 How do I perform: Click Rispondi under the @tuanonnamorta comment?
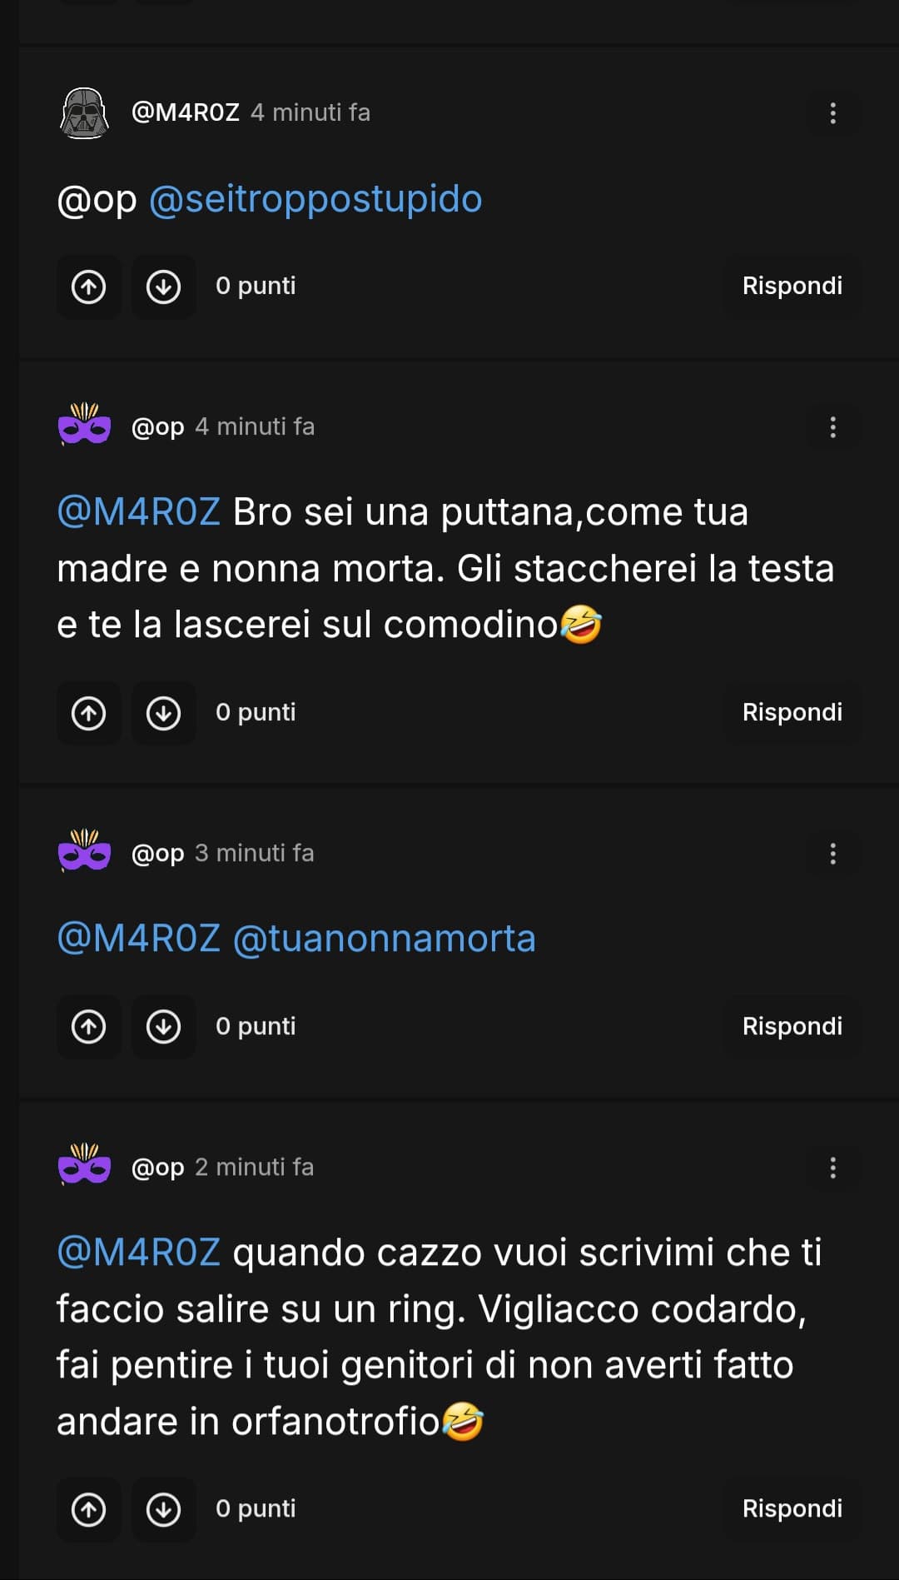click(x=792, y=1027)
